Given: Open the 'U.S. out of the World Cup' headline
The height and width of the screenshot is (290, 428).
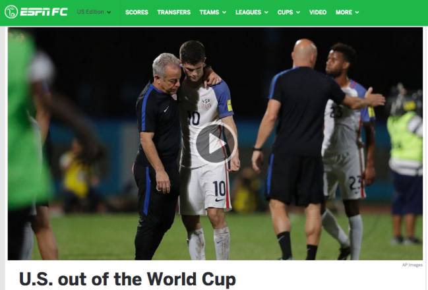Looking at the screenshot, I should (x=127, y=279).
